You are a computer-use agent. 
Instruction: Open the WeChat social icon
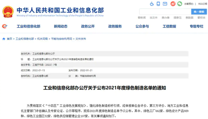pos(180,4)
